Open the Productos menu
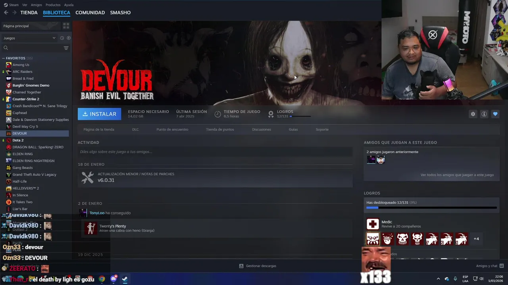Screen dimensions: 508x285 click(x=53, y=5)
